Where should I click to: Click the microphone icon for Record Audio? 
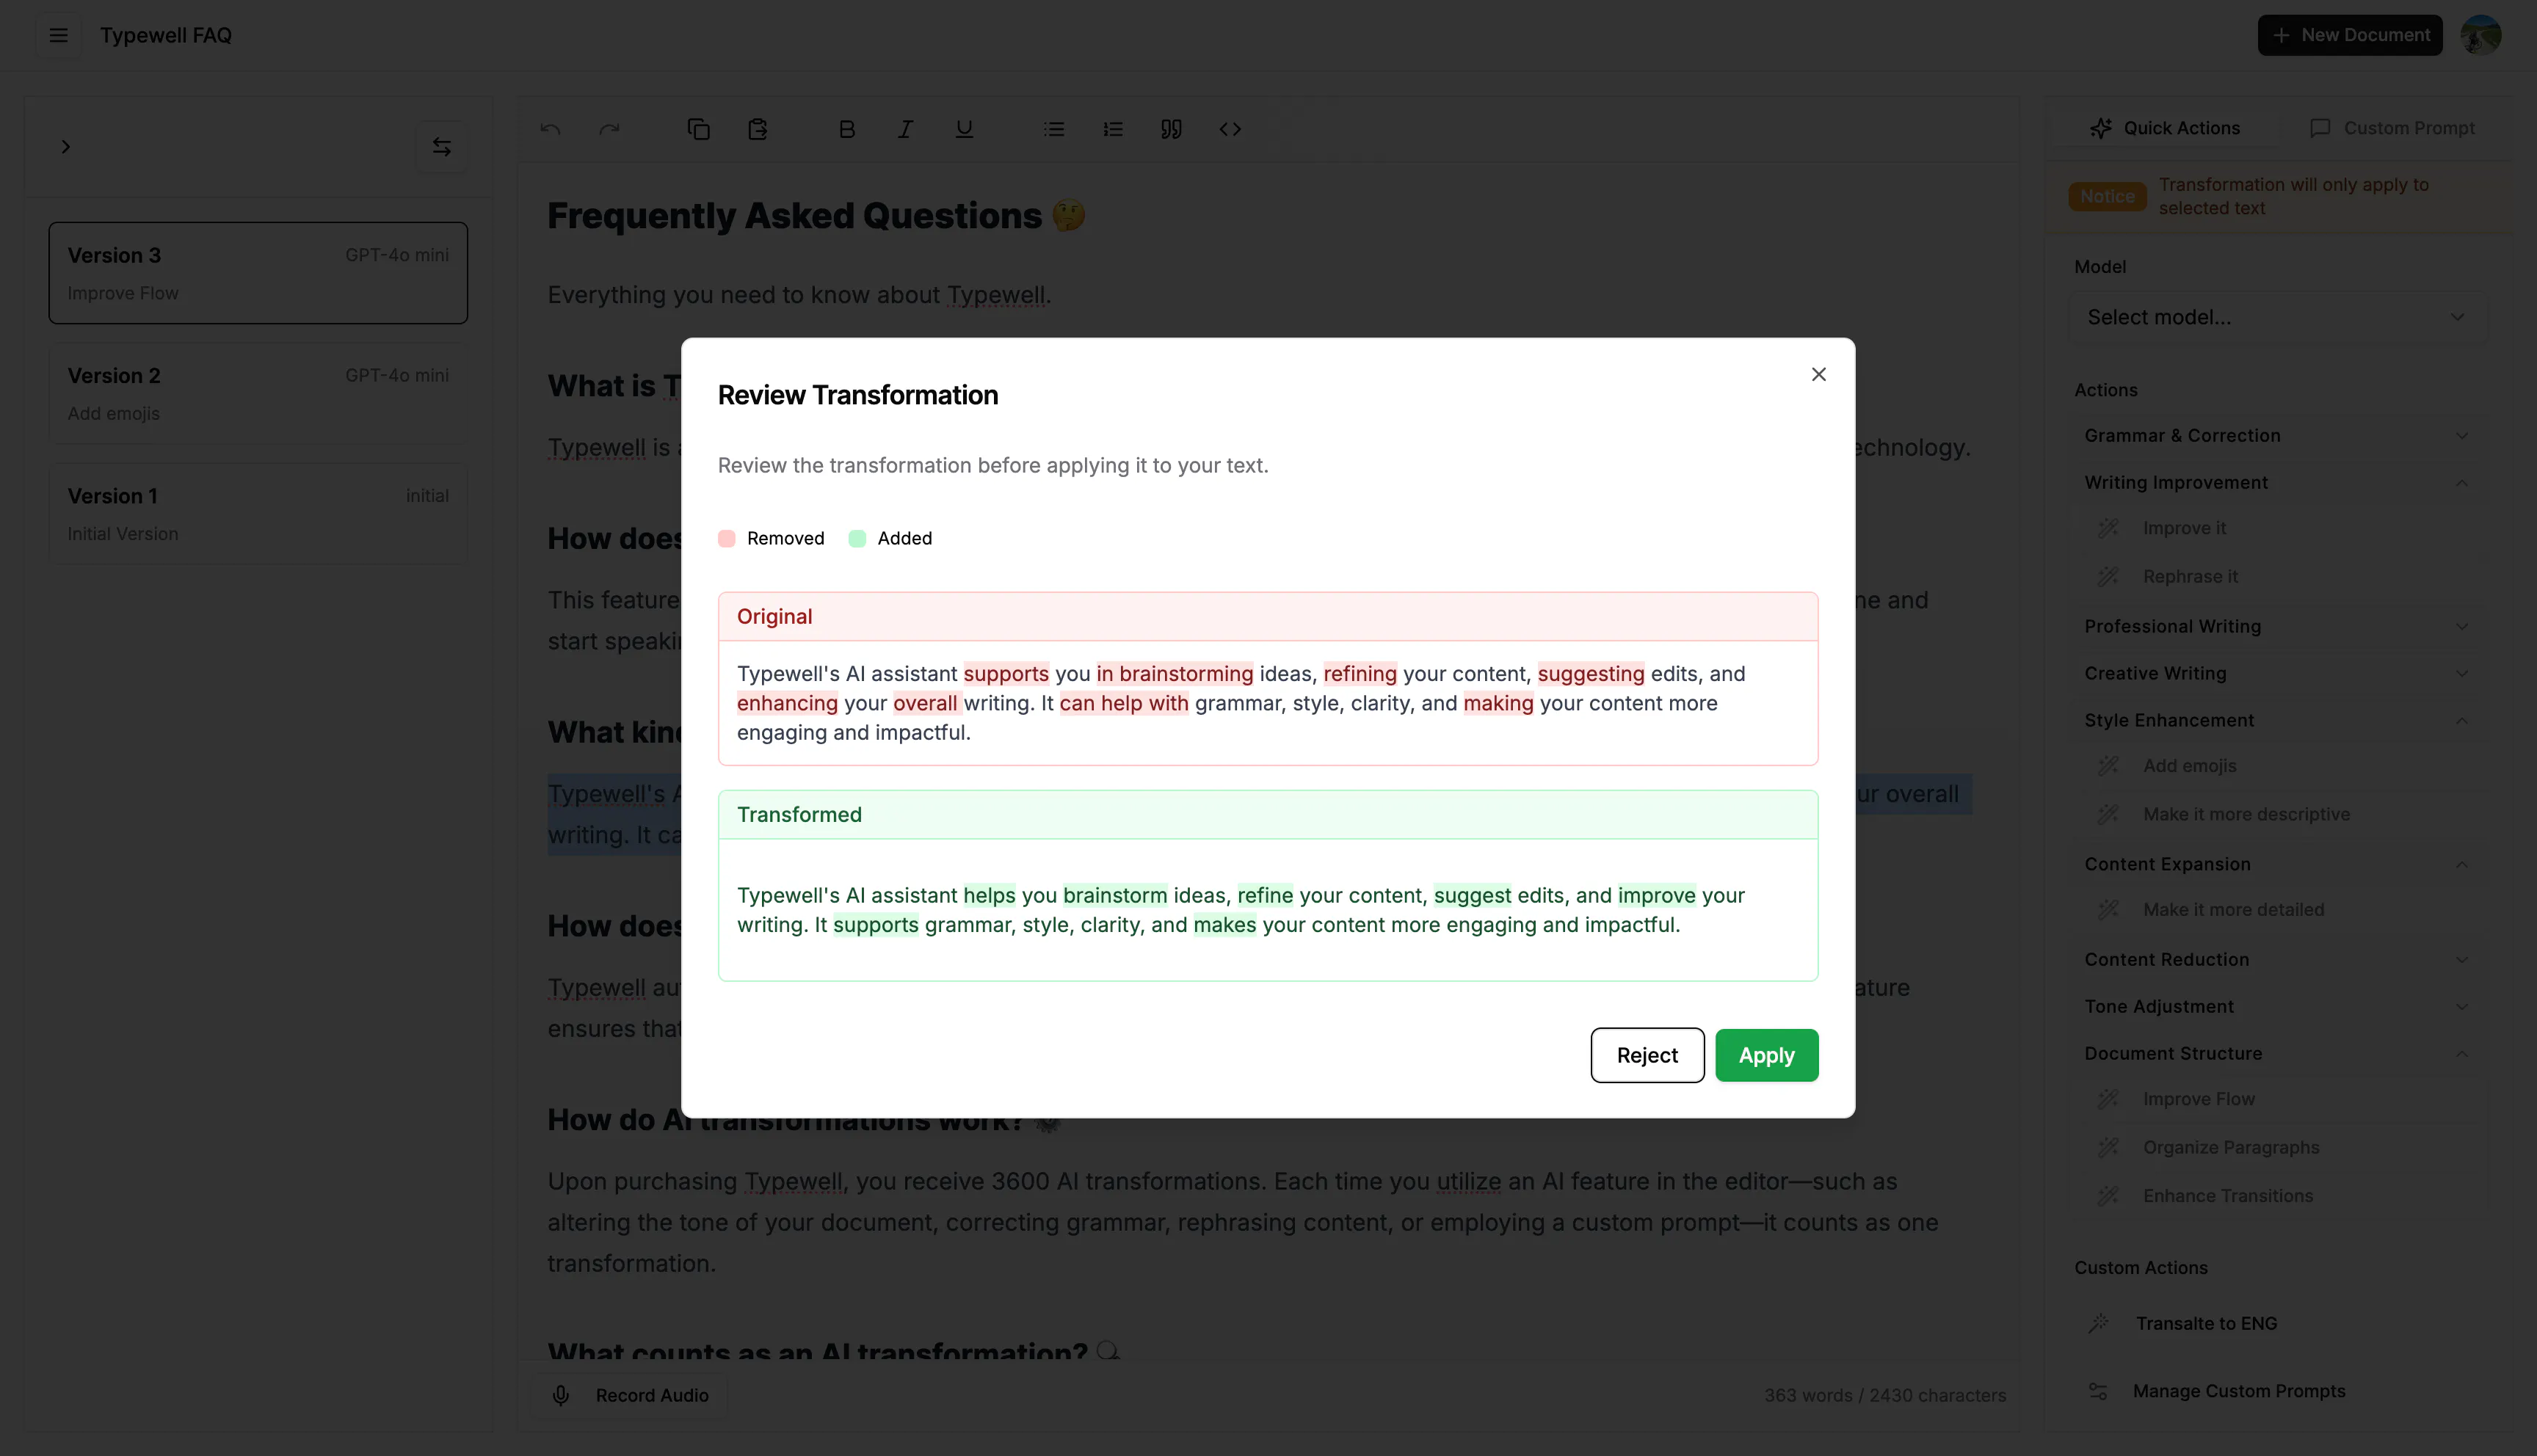(561, 1395)
